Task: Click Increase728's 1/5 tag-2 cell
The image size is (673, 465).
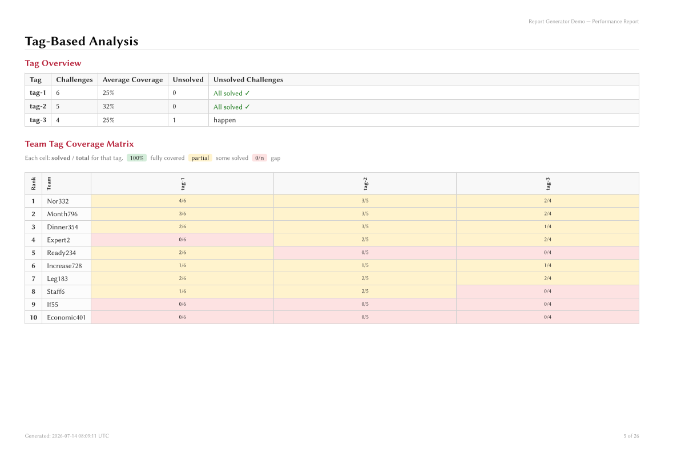Action: point(365,265)
